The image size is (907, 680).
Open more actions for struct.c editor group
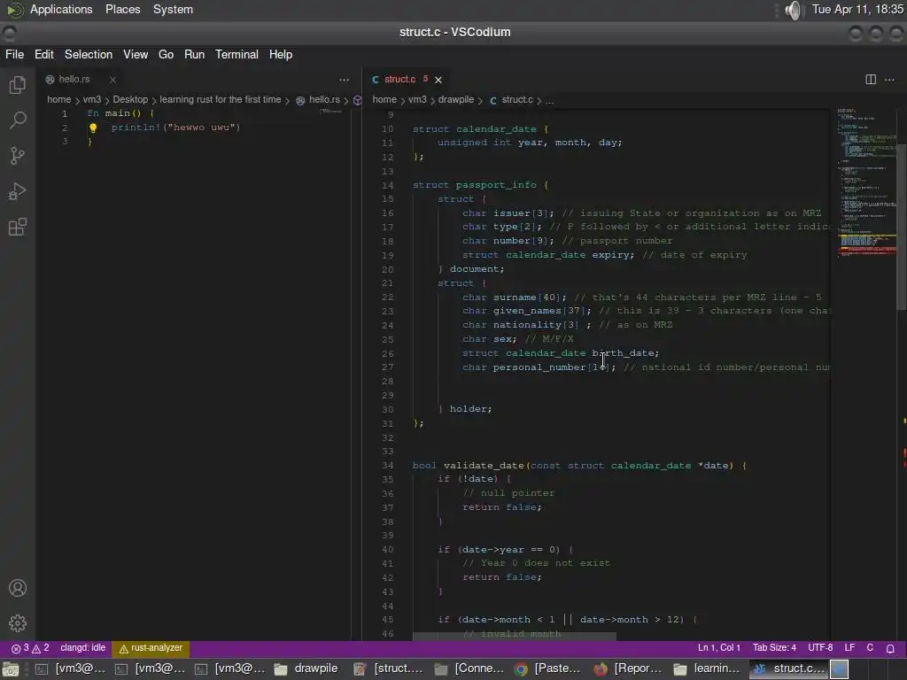tap(889, 79)
